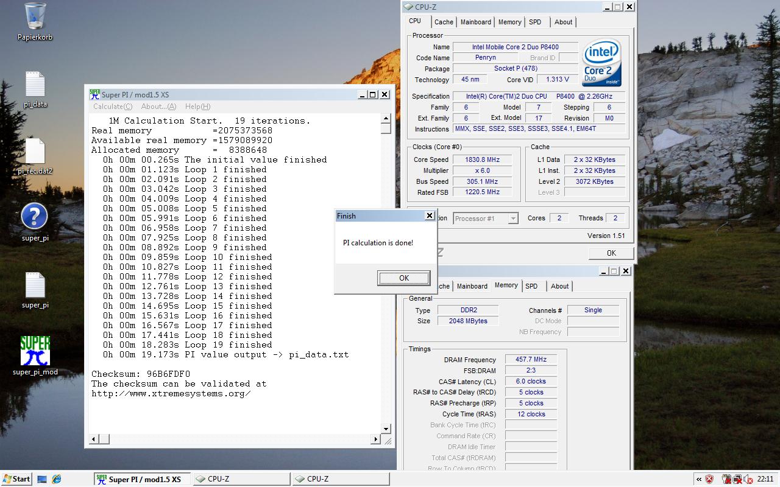Open the About tab in upper CPU-Z
This screenshot has width=780, height=487.
564,22
